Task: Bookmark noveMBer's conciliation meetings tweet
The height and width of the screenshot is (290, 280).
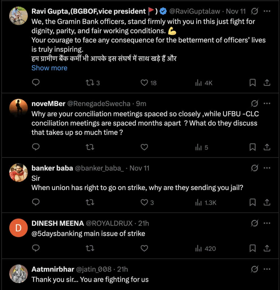Action: (252, 147)
